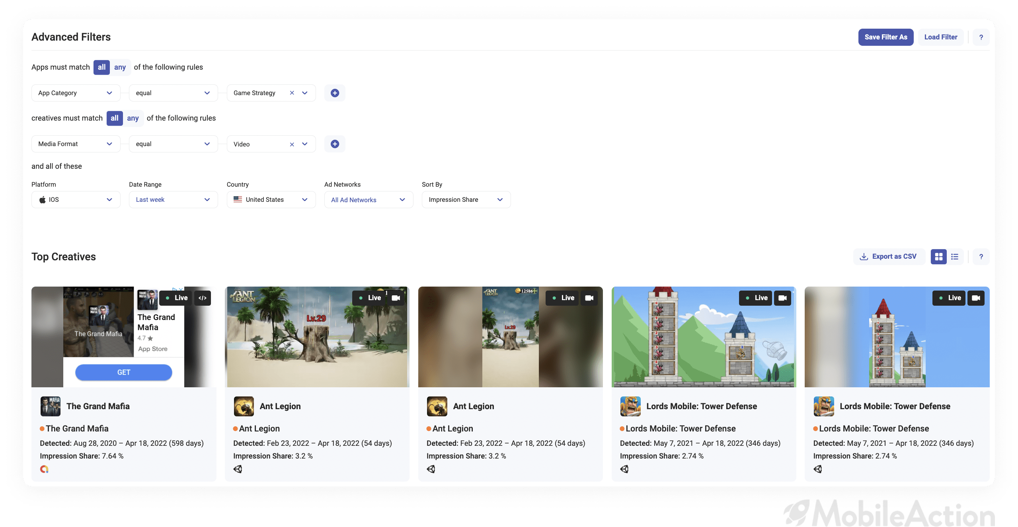The height and width of the screenshot is (527, 1018).
Task: Click the HTML code icon on Grand Mafia creative
Action: click(202, 298)
